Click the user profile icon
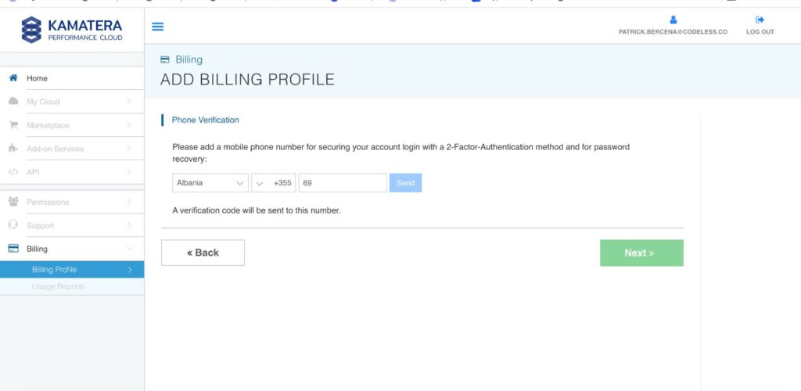 tap(673, 20)
